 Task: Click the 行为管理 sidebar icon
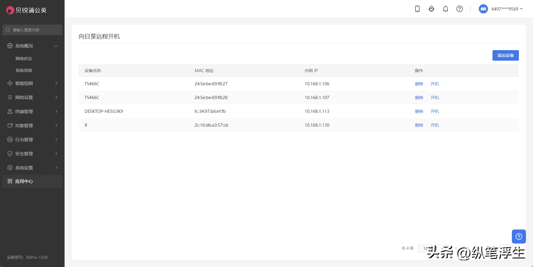pyautogui.click(x=10, y=140)
